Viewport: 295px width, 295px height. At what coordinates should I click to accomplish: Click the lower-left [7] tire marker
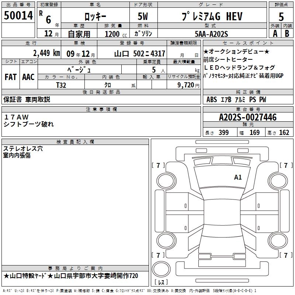158,255
